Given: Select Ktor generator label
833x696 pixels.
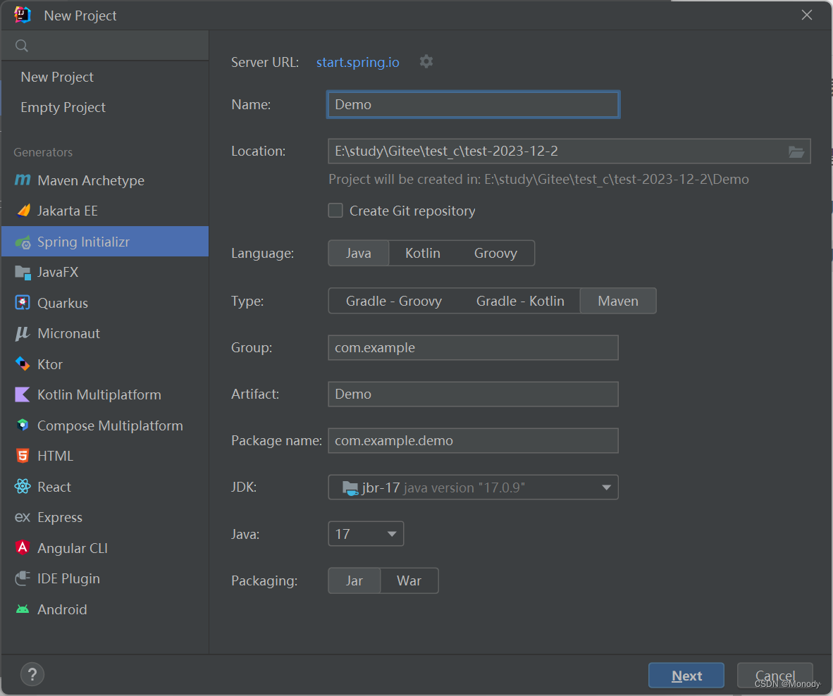Looking at the screenshot, I should point(50,364).
